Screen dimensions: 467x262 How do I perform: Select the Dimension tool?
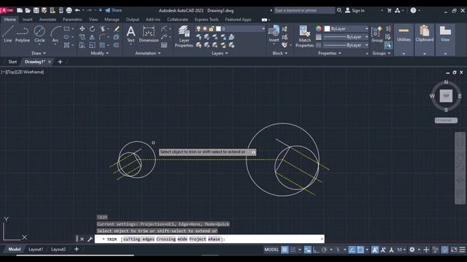click(x=149, y=34)
